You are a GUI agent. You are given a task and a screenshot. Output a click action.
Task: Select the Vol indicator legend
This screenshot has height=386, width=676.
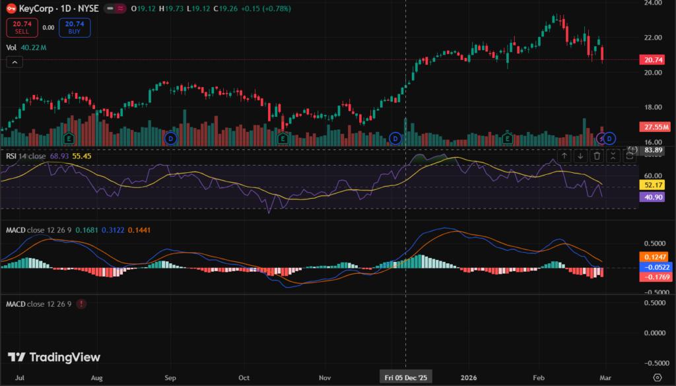(x=11, y=48)
